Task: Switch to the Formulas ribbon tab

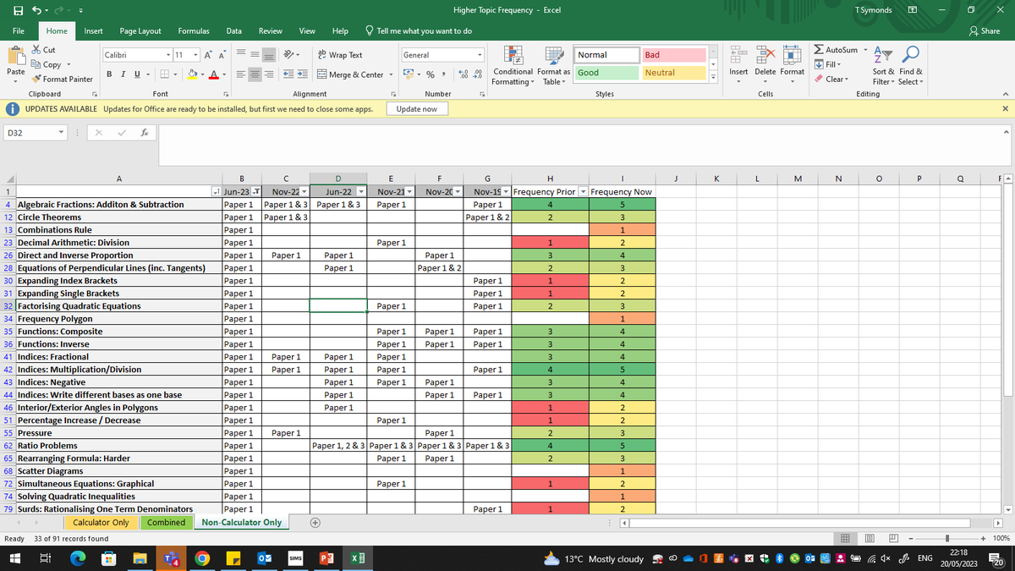Action: (193, 30)
